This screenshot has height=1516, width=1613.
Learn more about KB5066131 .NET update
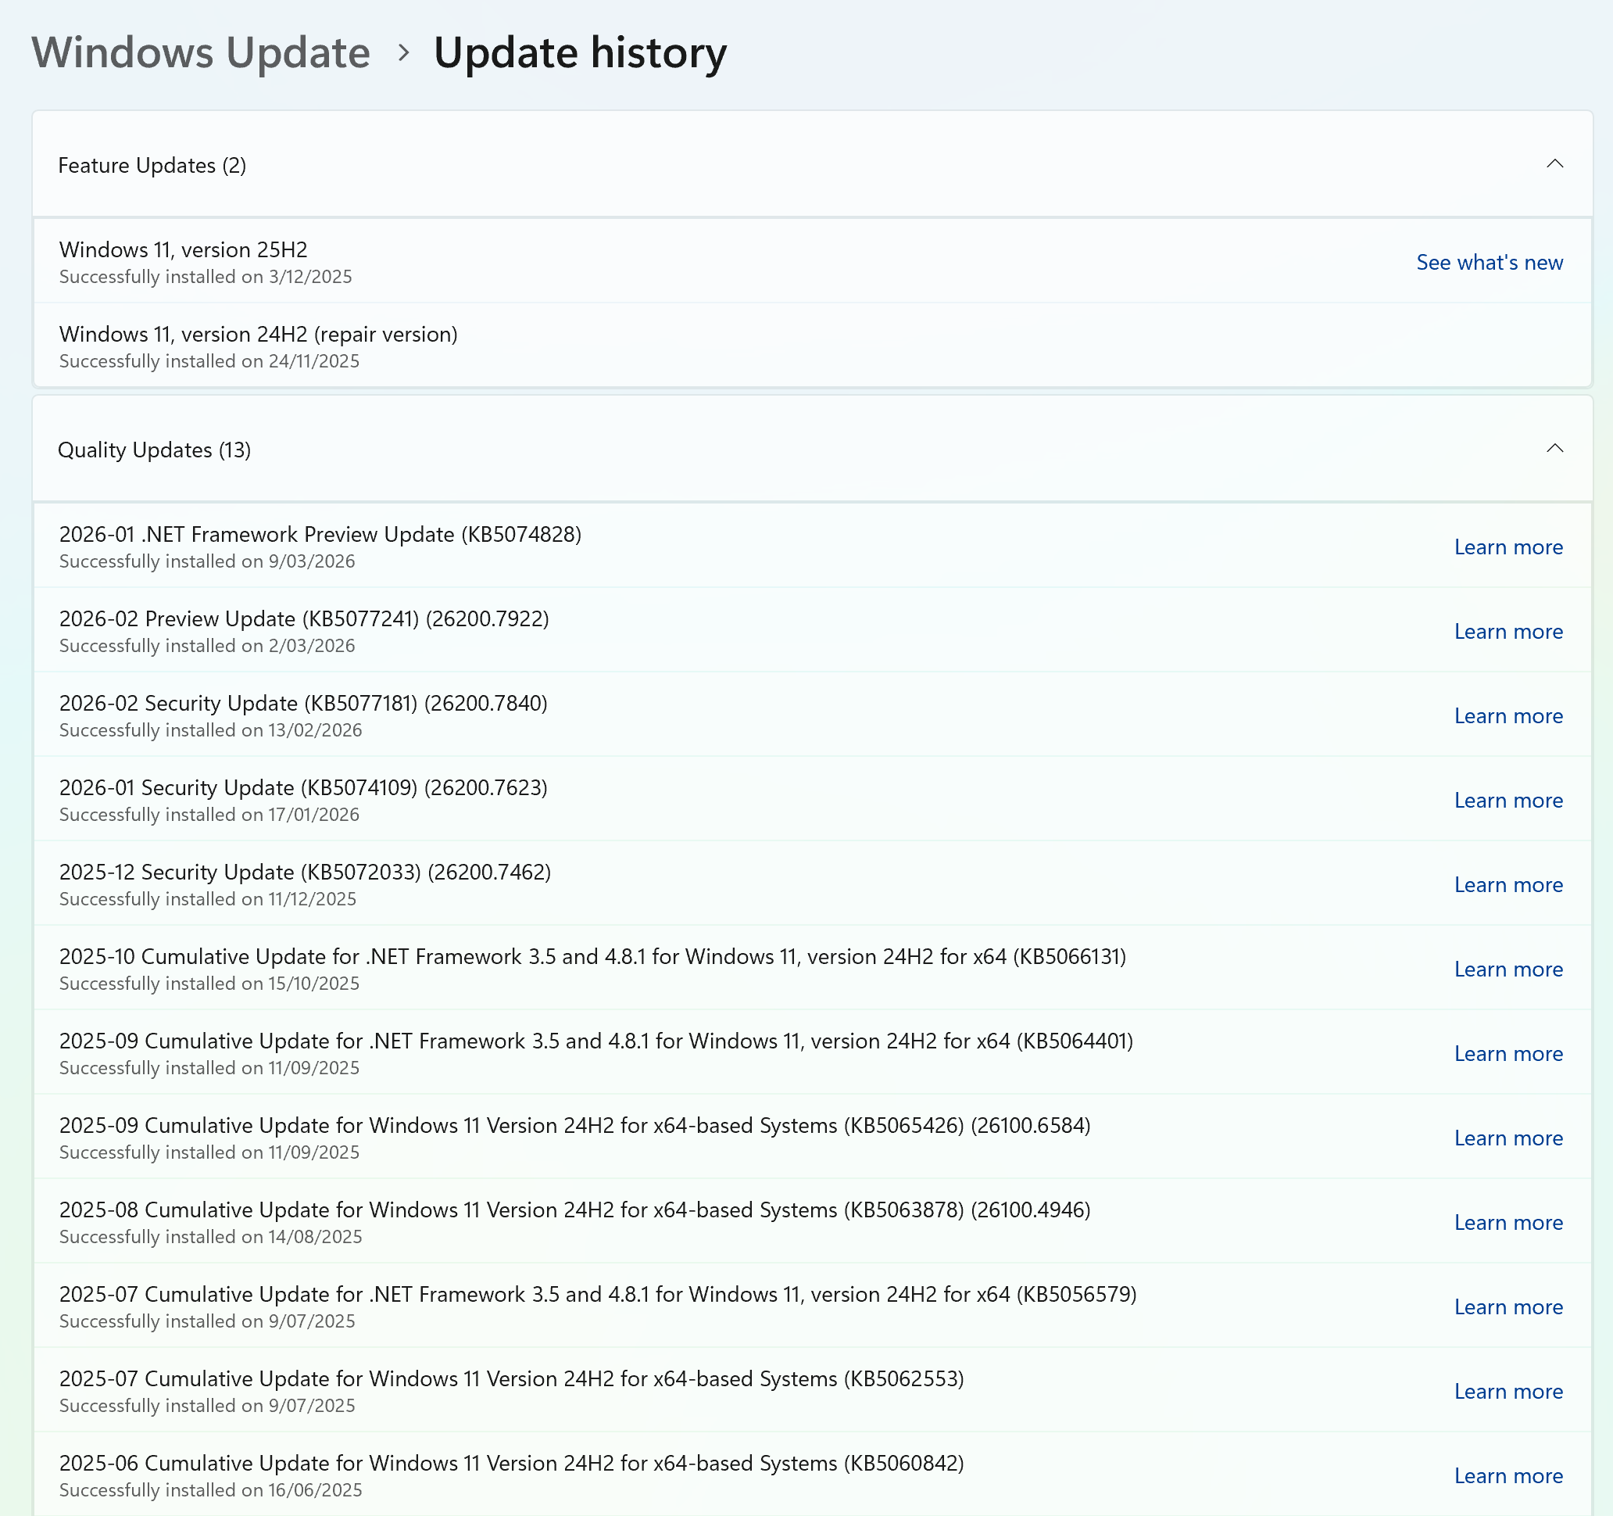[1507, 969]
